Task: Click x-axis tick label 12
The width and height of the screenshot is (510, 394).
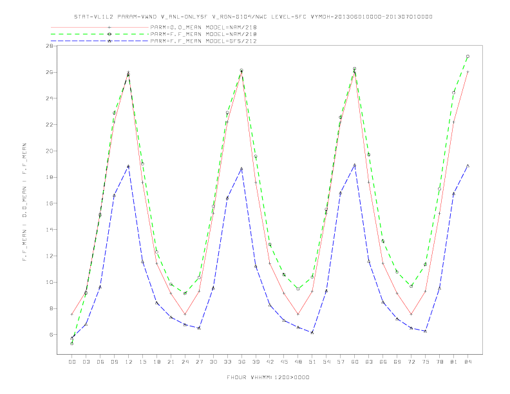Action: tap(129, 362)
